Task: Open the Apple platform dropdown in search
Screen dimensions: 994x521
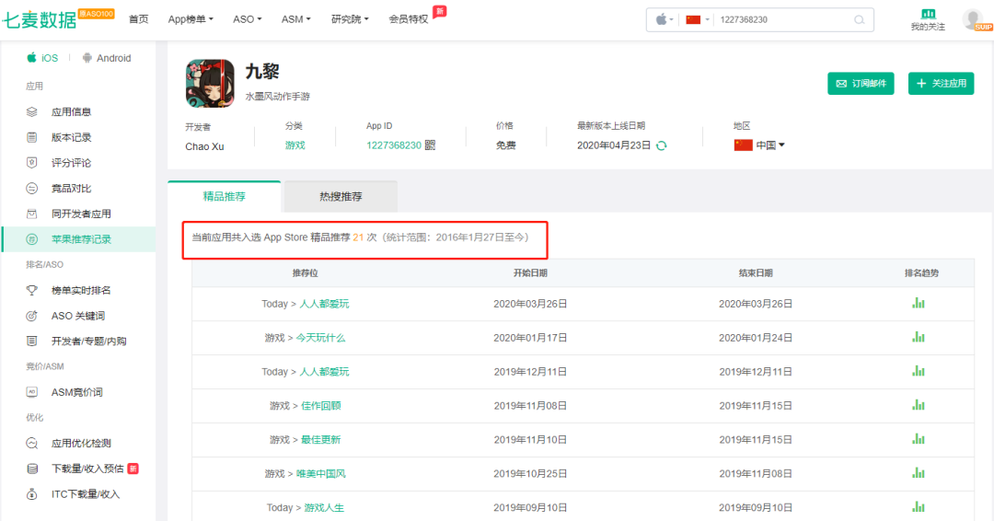Action: [x=664, y=19]
